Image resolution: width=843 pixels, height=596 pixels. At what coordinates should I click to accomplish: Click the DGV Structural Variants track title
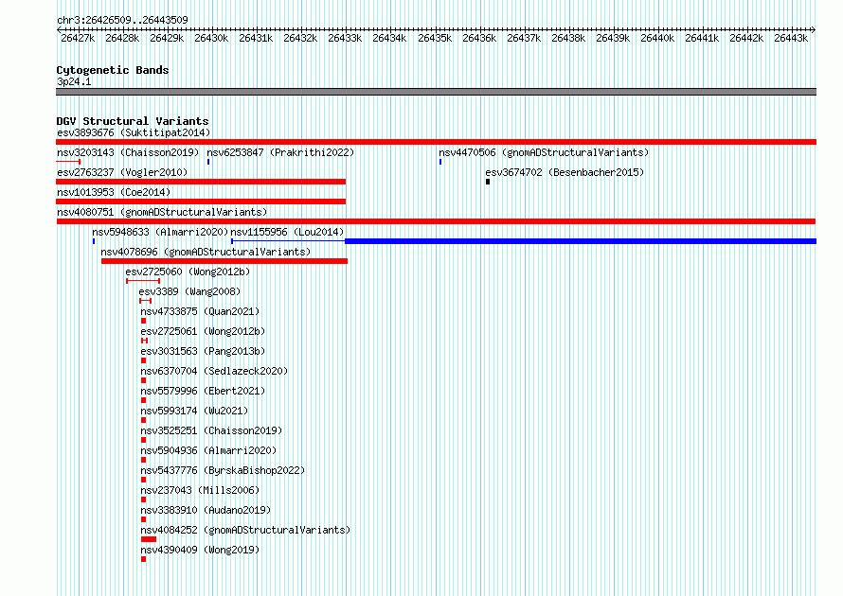click(x=133, y=121)
